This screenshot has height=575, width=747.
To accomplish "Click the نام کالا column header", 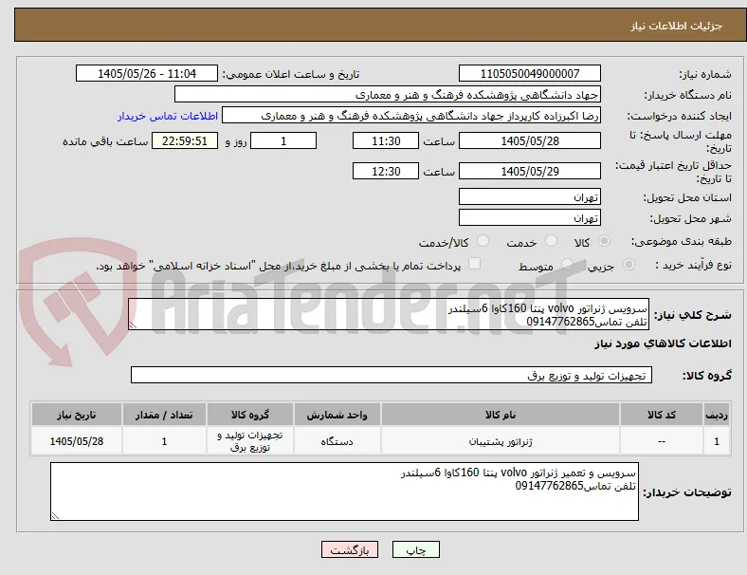I will (x=501, y=415).
